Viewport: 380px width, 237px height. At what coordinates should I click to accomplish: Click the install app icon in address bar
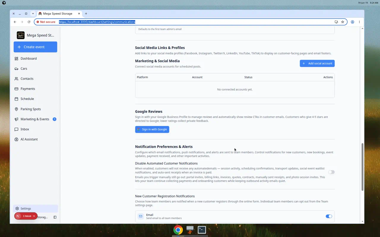(336, 22)
